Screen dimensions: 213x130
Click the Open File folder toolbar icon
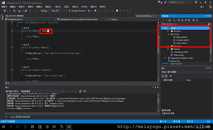click(x=20, y=11)
